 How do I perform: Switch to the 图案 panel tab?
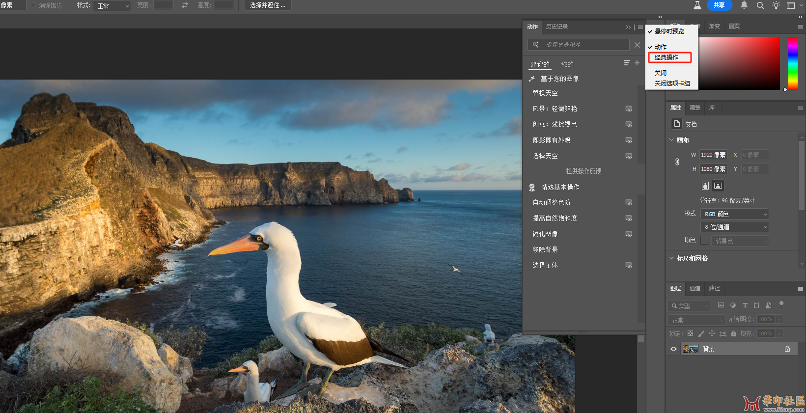click(x=734, y=26)
